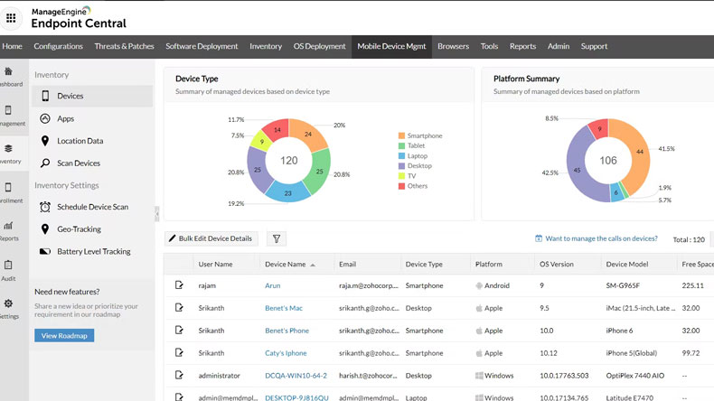Collapse the Inventory side panel

156,213
